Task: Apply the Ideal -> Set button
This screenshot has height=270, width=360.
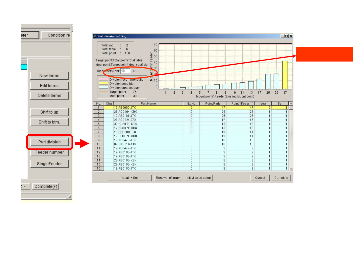Action: tap(130, 178)
